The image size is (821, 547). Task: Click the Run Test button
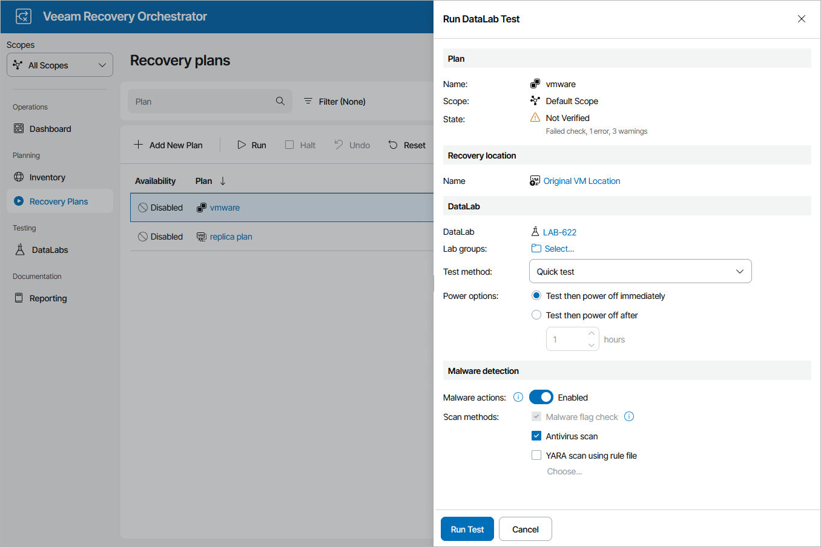point(467,529)
